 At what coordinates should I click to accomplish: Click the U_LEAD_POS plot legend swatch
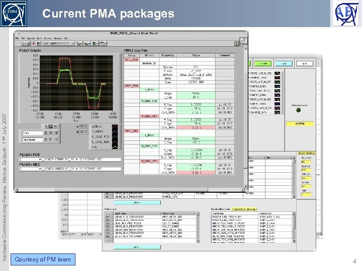coord(115,137)
